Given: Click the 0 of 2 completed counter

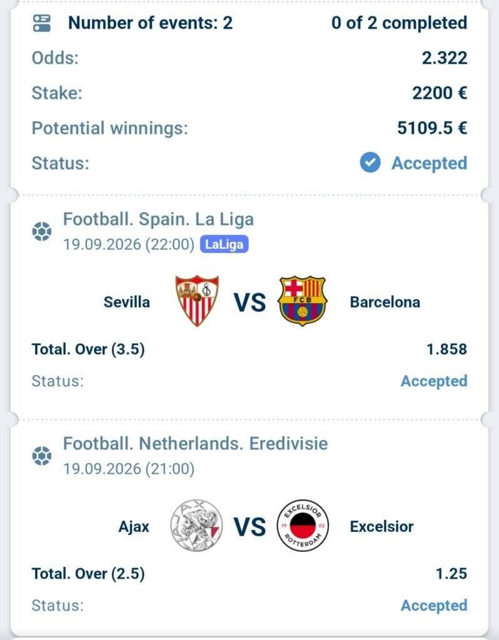Looking at the screenshot, I should tap(400, 23).
